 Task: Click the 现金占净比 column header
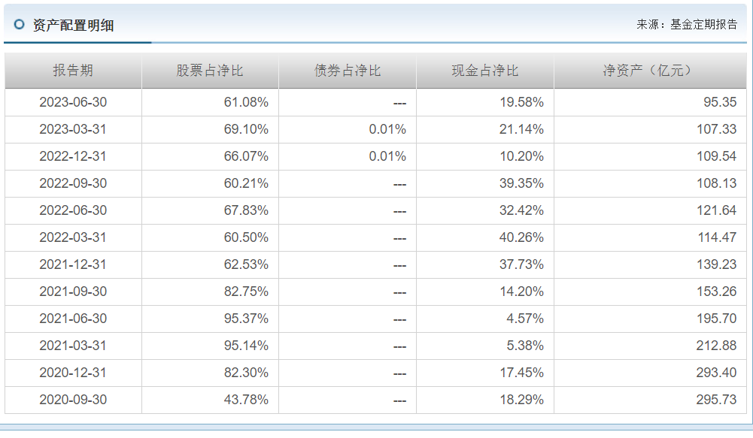tap(485, 71)
